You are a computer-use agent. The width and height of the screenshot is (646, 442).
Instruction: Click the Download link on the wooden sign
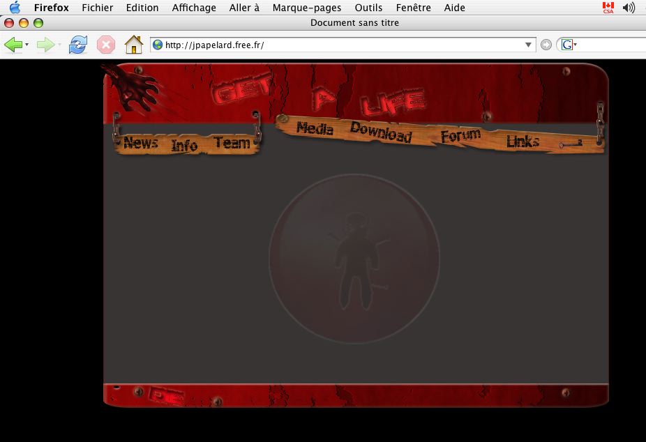point(381,132)
